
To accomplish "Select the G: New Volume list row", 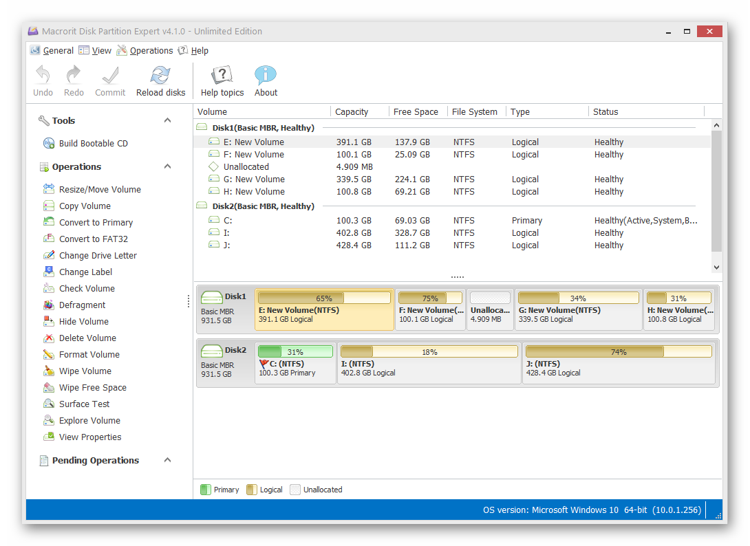I will click(452, 179).
